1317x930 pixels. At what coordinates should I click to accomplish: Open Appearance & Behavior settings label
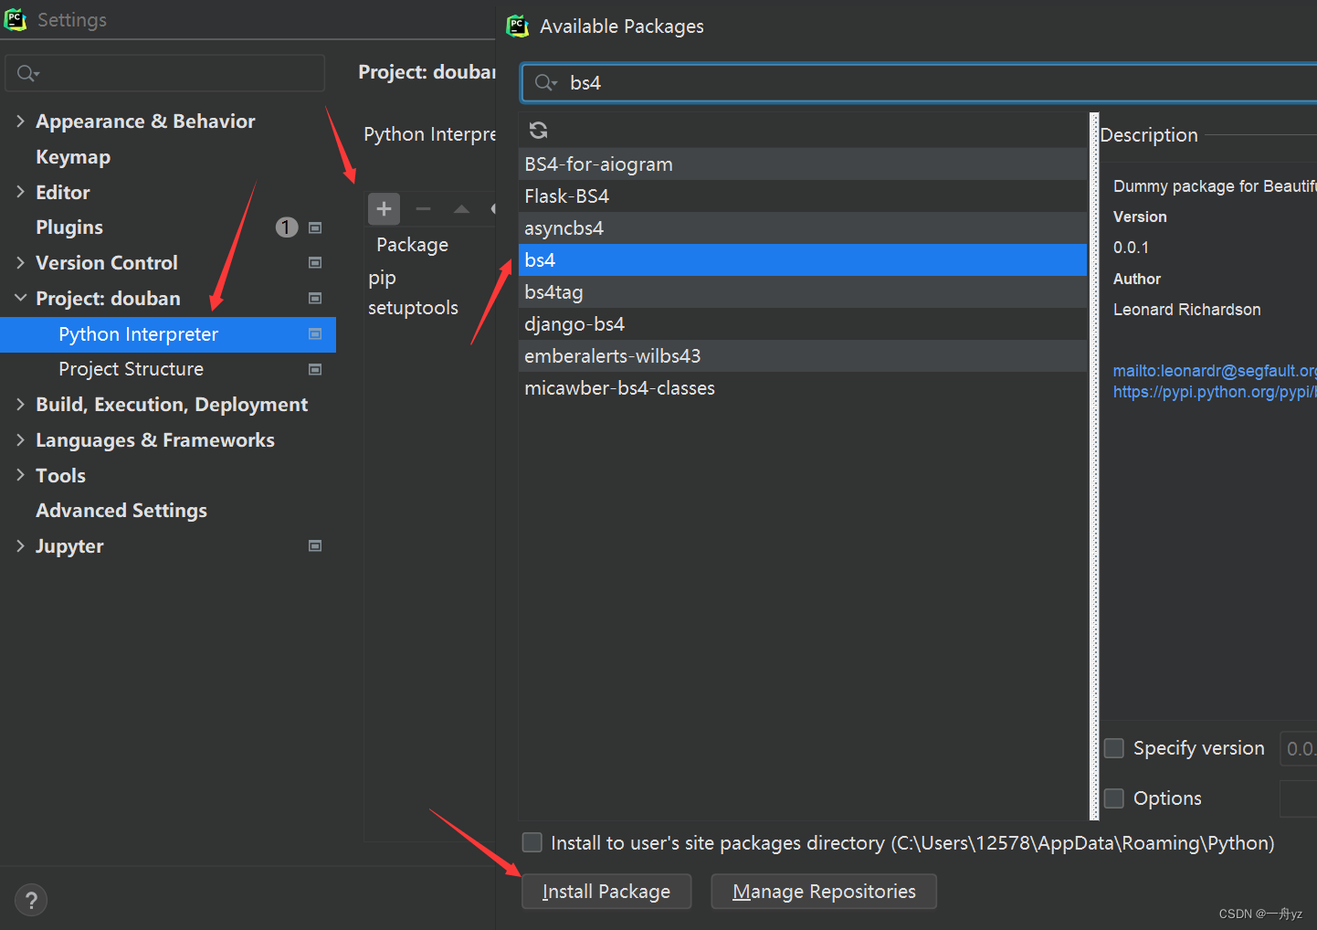coord(145,122)
